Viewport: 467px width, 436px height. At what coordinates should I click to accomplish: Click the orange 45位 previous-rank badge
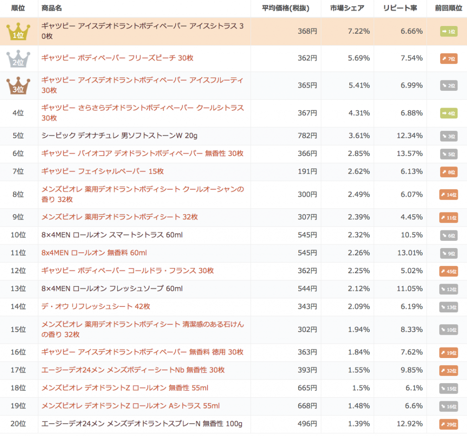tap(449, 271)
